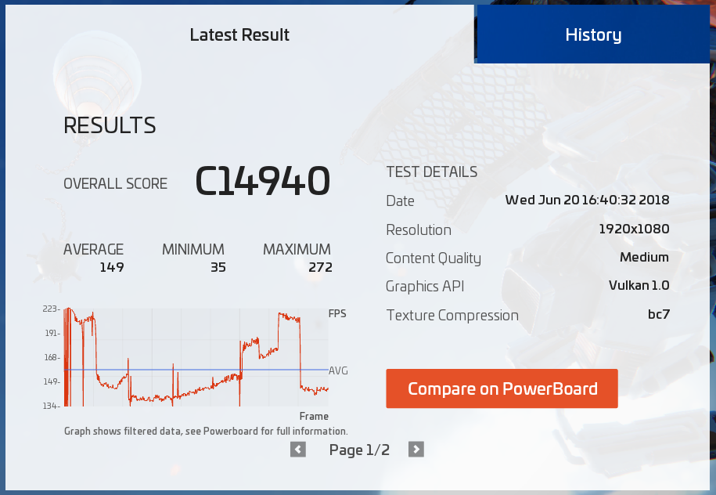Go to the previous results page arrow

click(298, 450)
